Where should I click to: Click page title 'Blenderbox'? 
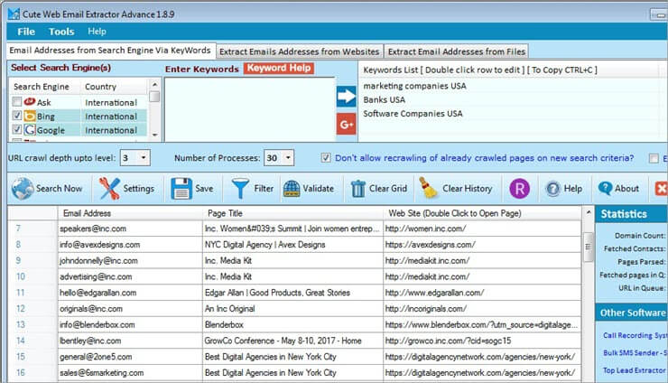coord(224,324)
